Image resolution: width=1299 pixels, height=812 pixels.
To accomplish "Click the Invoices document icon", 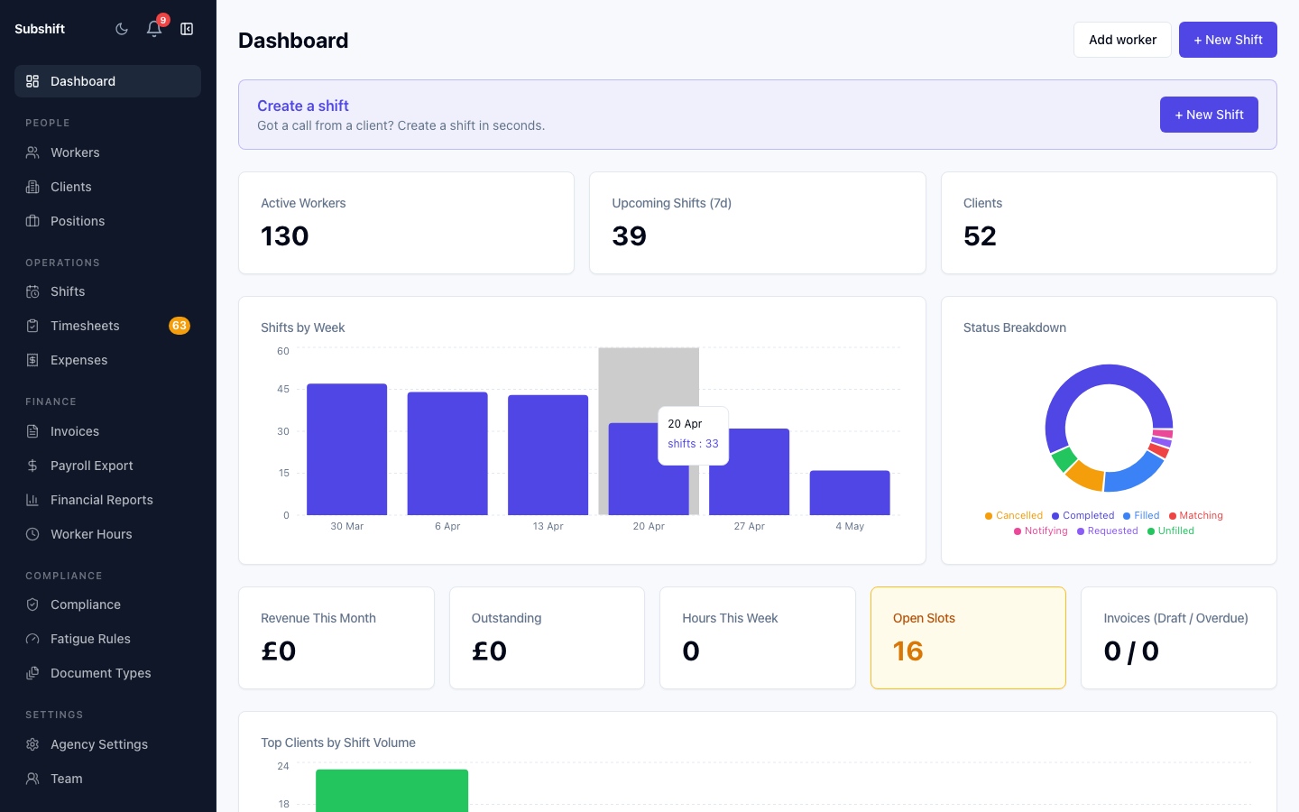I will (x=32, y=431).
